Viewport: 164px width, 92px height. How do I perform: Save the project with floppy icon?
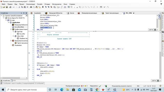click(7, 7)
